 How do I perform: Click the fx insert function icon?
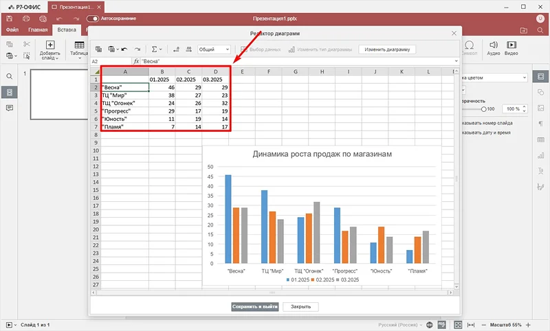coord(136,61)
